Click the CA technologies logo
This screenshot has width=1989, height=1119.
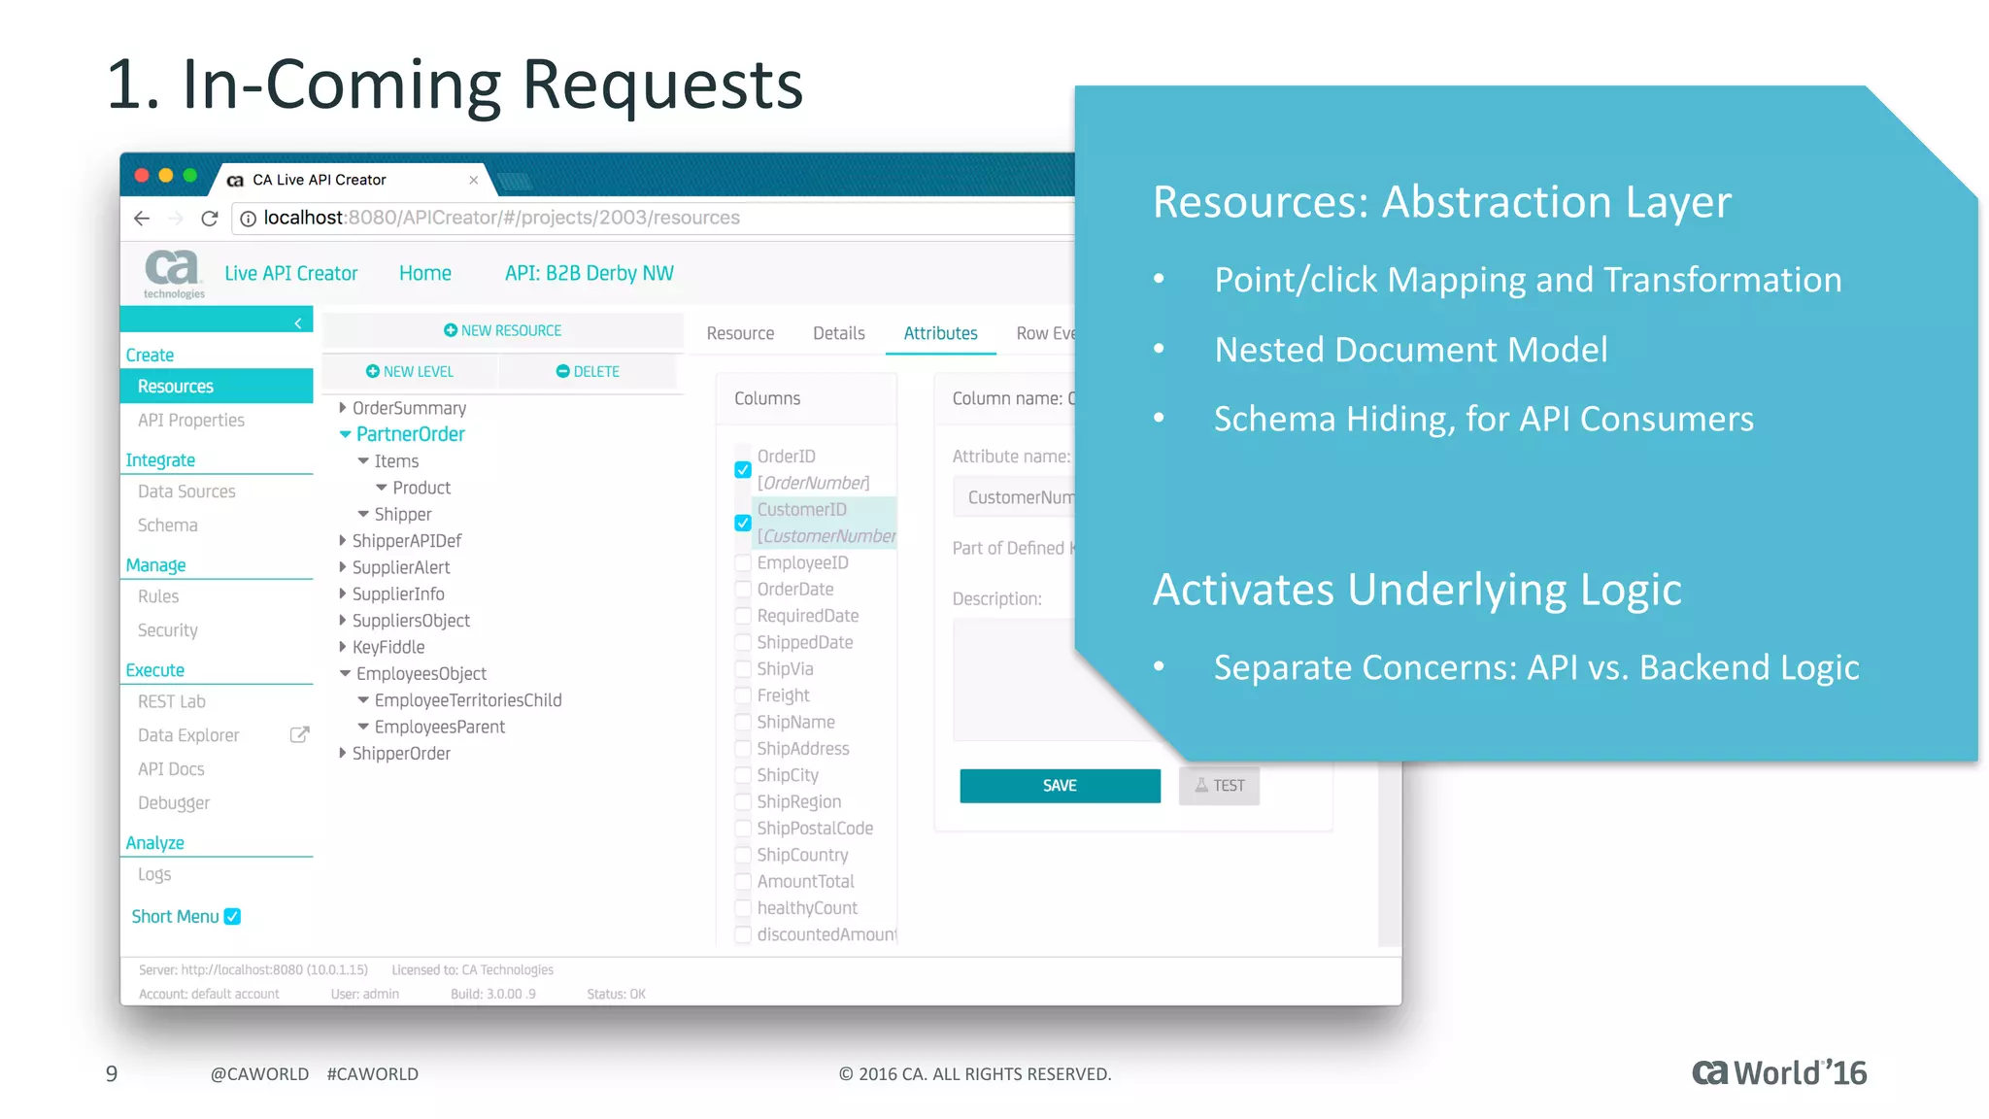click(x=173, y=274)
